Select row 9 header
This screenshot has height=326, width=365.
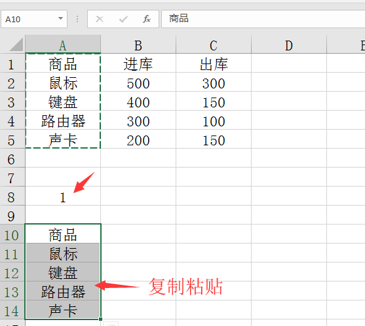(x=12, y=215)
